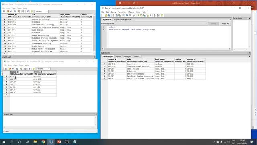
Task: Open Find magnifier in Query toolbar
Action: (x=134, y=15)
